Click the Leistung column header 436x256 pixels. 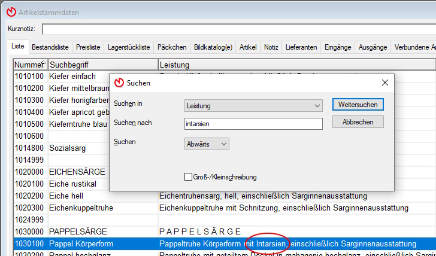(x=297, y=65)
